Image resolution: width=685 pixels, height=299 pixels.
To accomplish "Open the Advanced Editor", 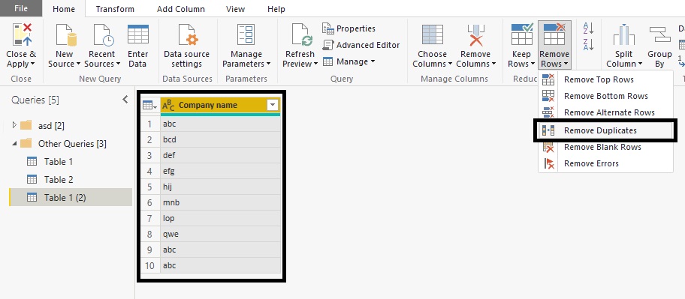I will click(361, 45).
